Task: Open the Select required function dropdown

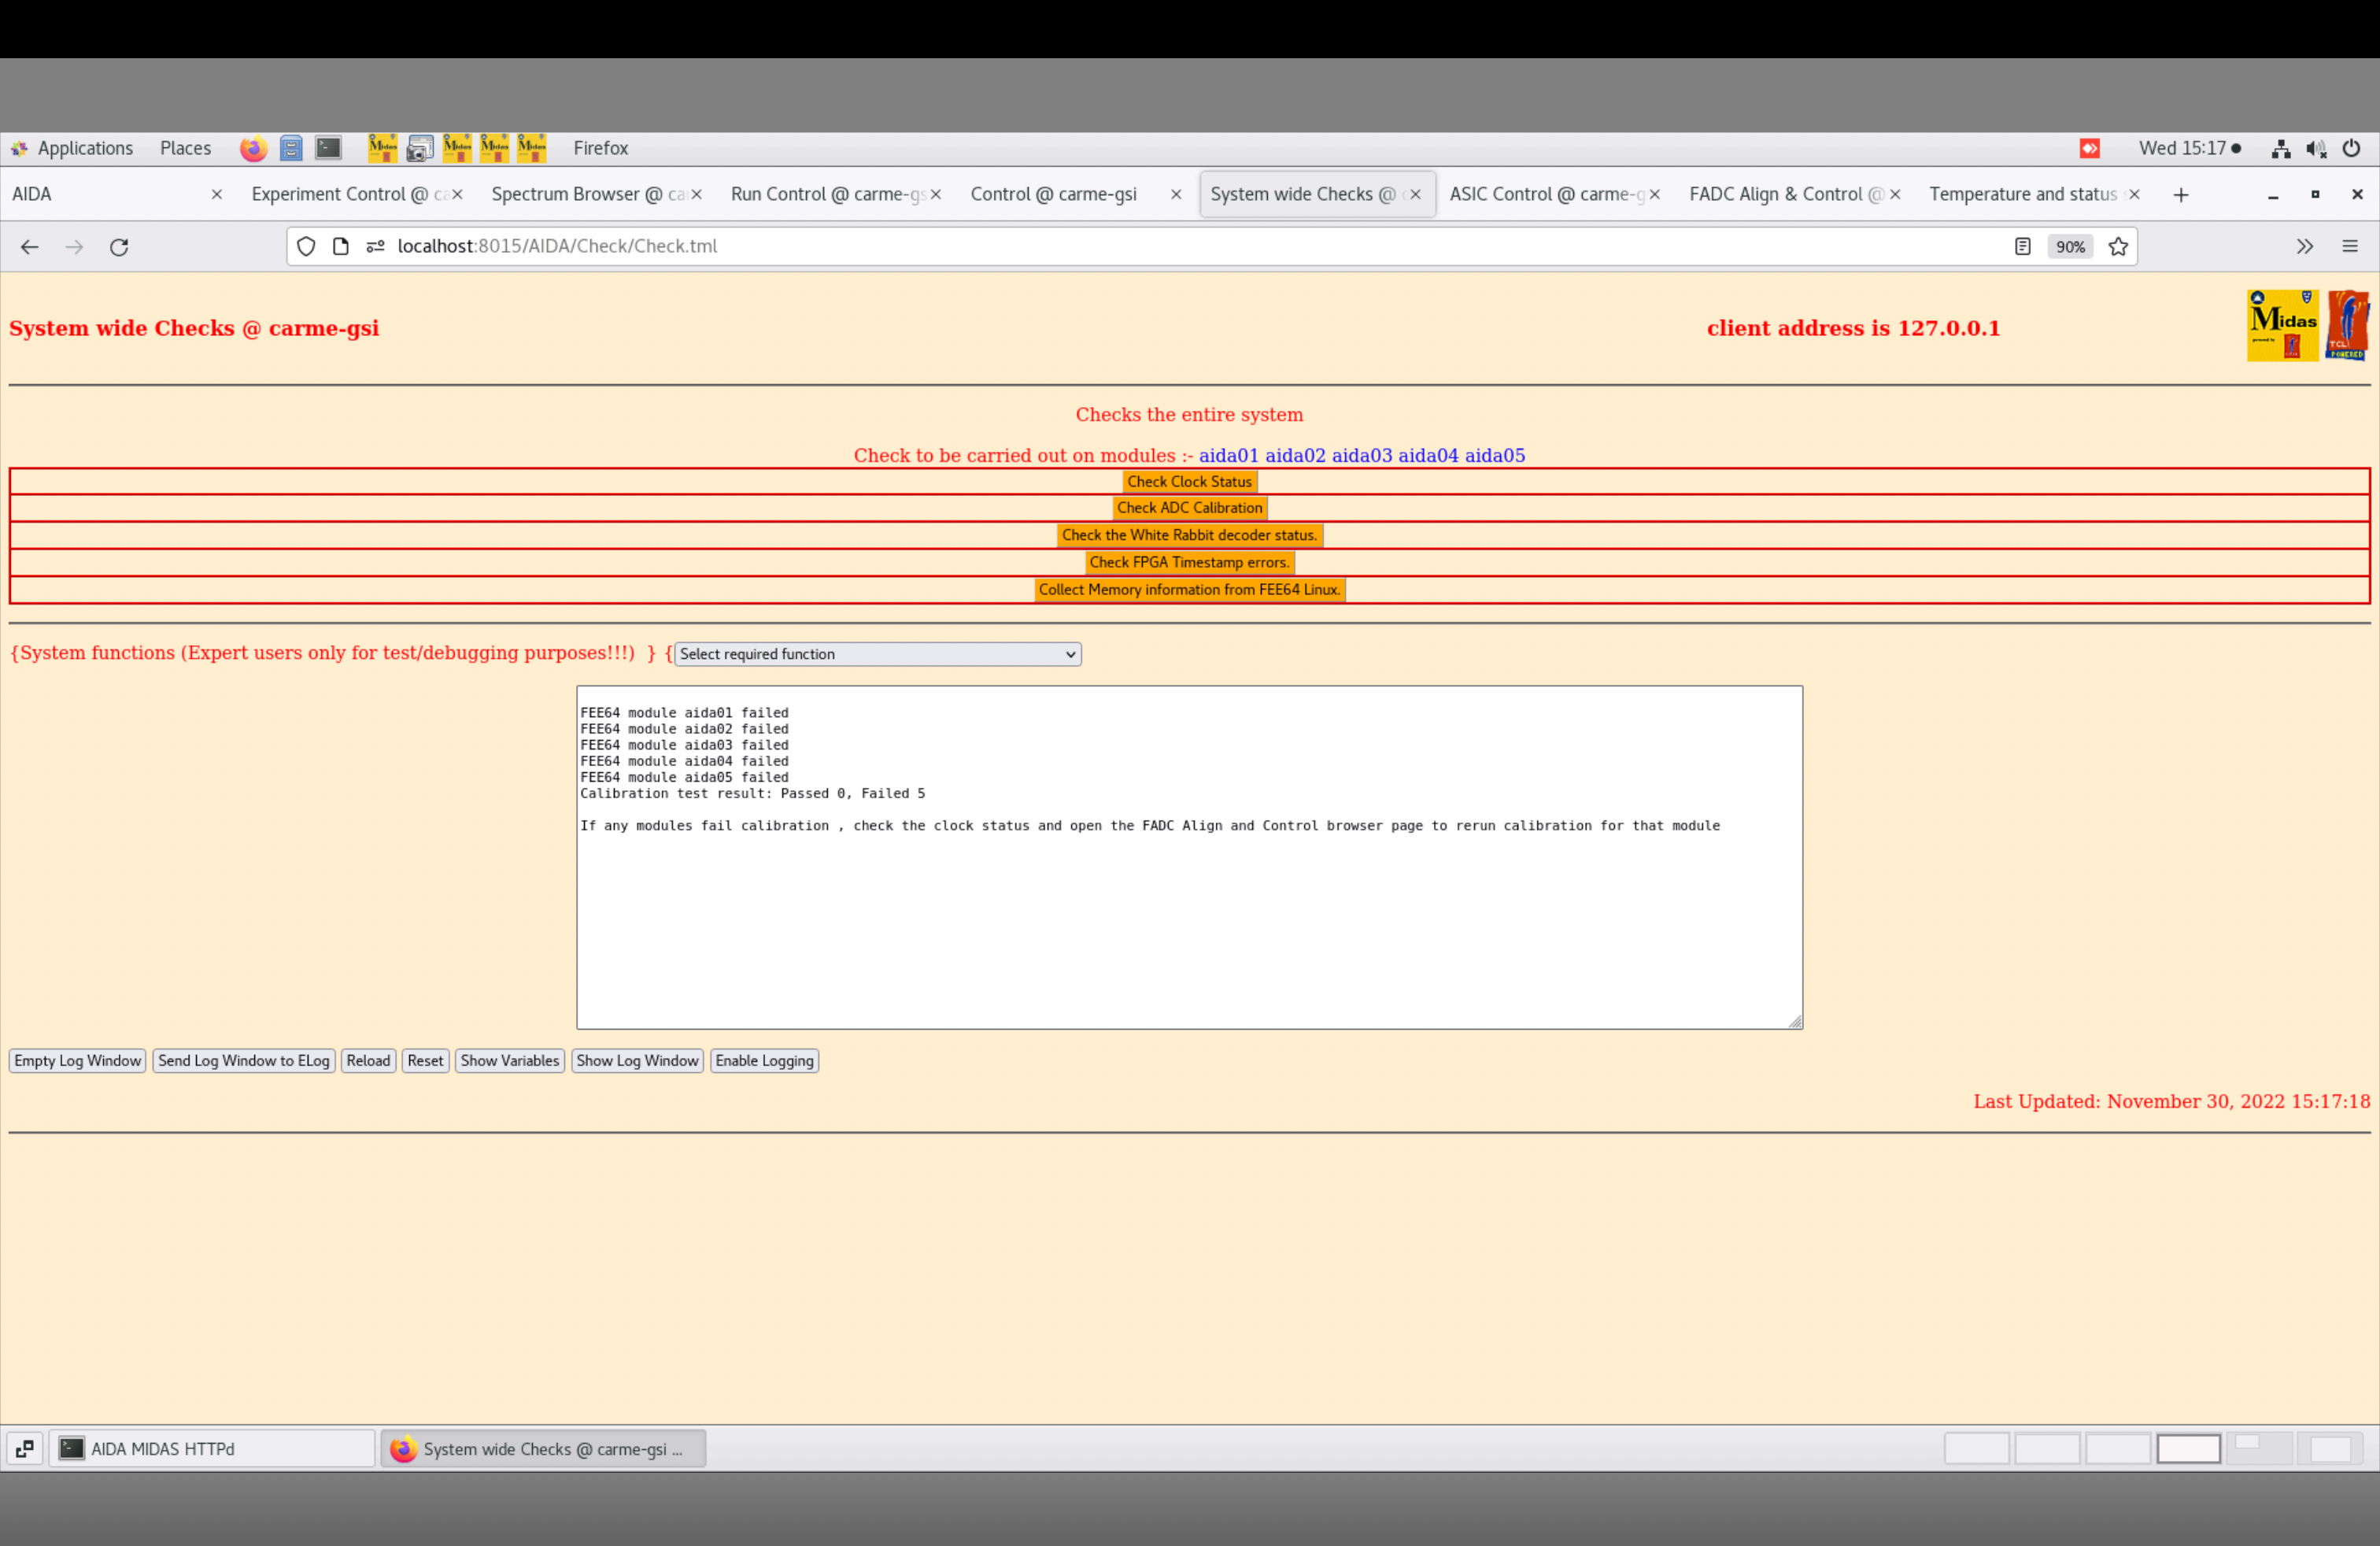Action: pyautogui.click(x=877, y=654)
